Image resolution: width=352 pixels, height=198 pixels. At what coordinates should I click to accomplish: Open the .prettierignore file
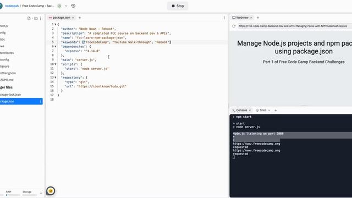coord(8,73)
